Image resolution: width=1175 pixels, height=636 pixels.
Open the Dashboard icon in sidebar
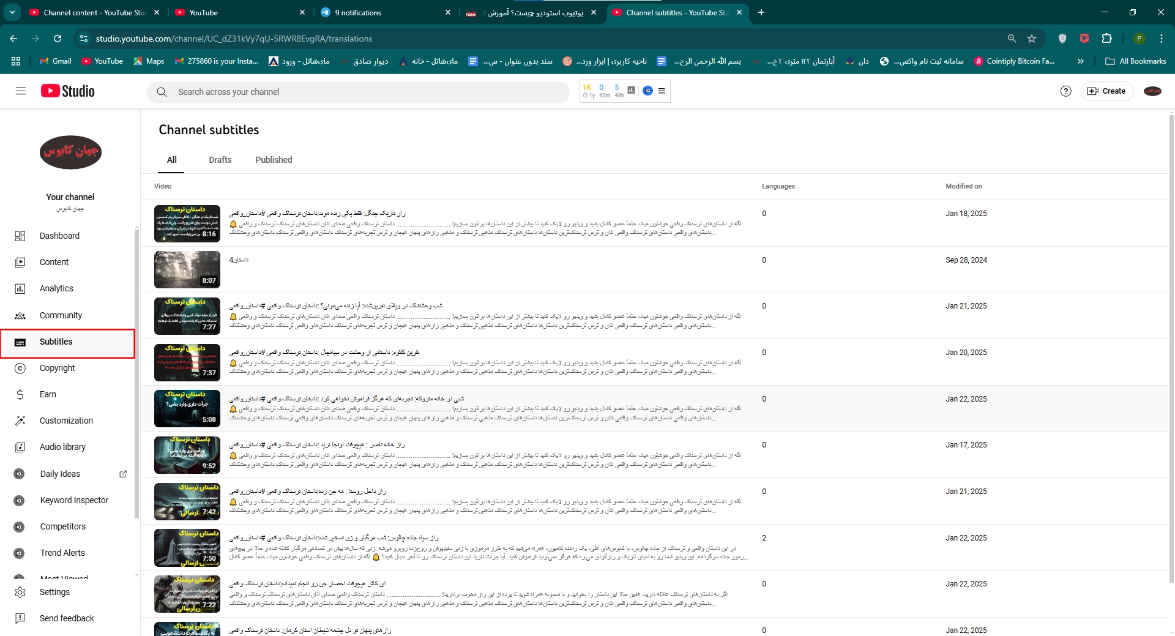point(20,236)
